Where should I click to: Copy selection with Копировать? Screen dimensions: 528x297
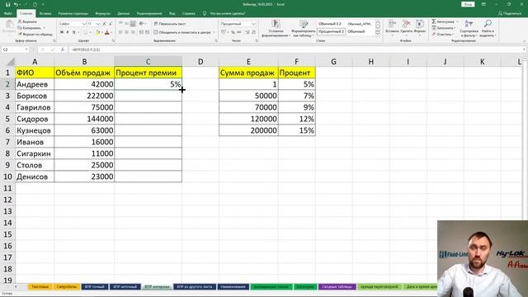pos(30,28)
